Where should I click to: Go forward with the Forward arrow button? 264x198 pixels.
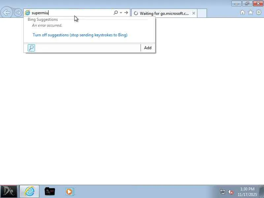(18, 13)
